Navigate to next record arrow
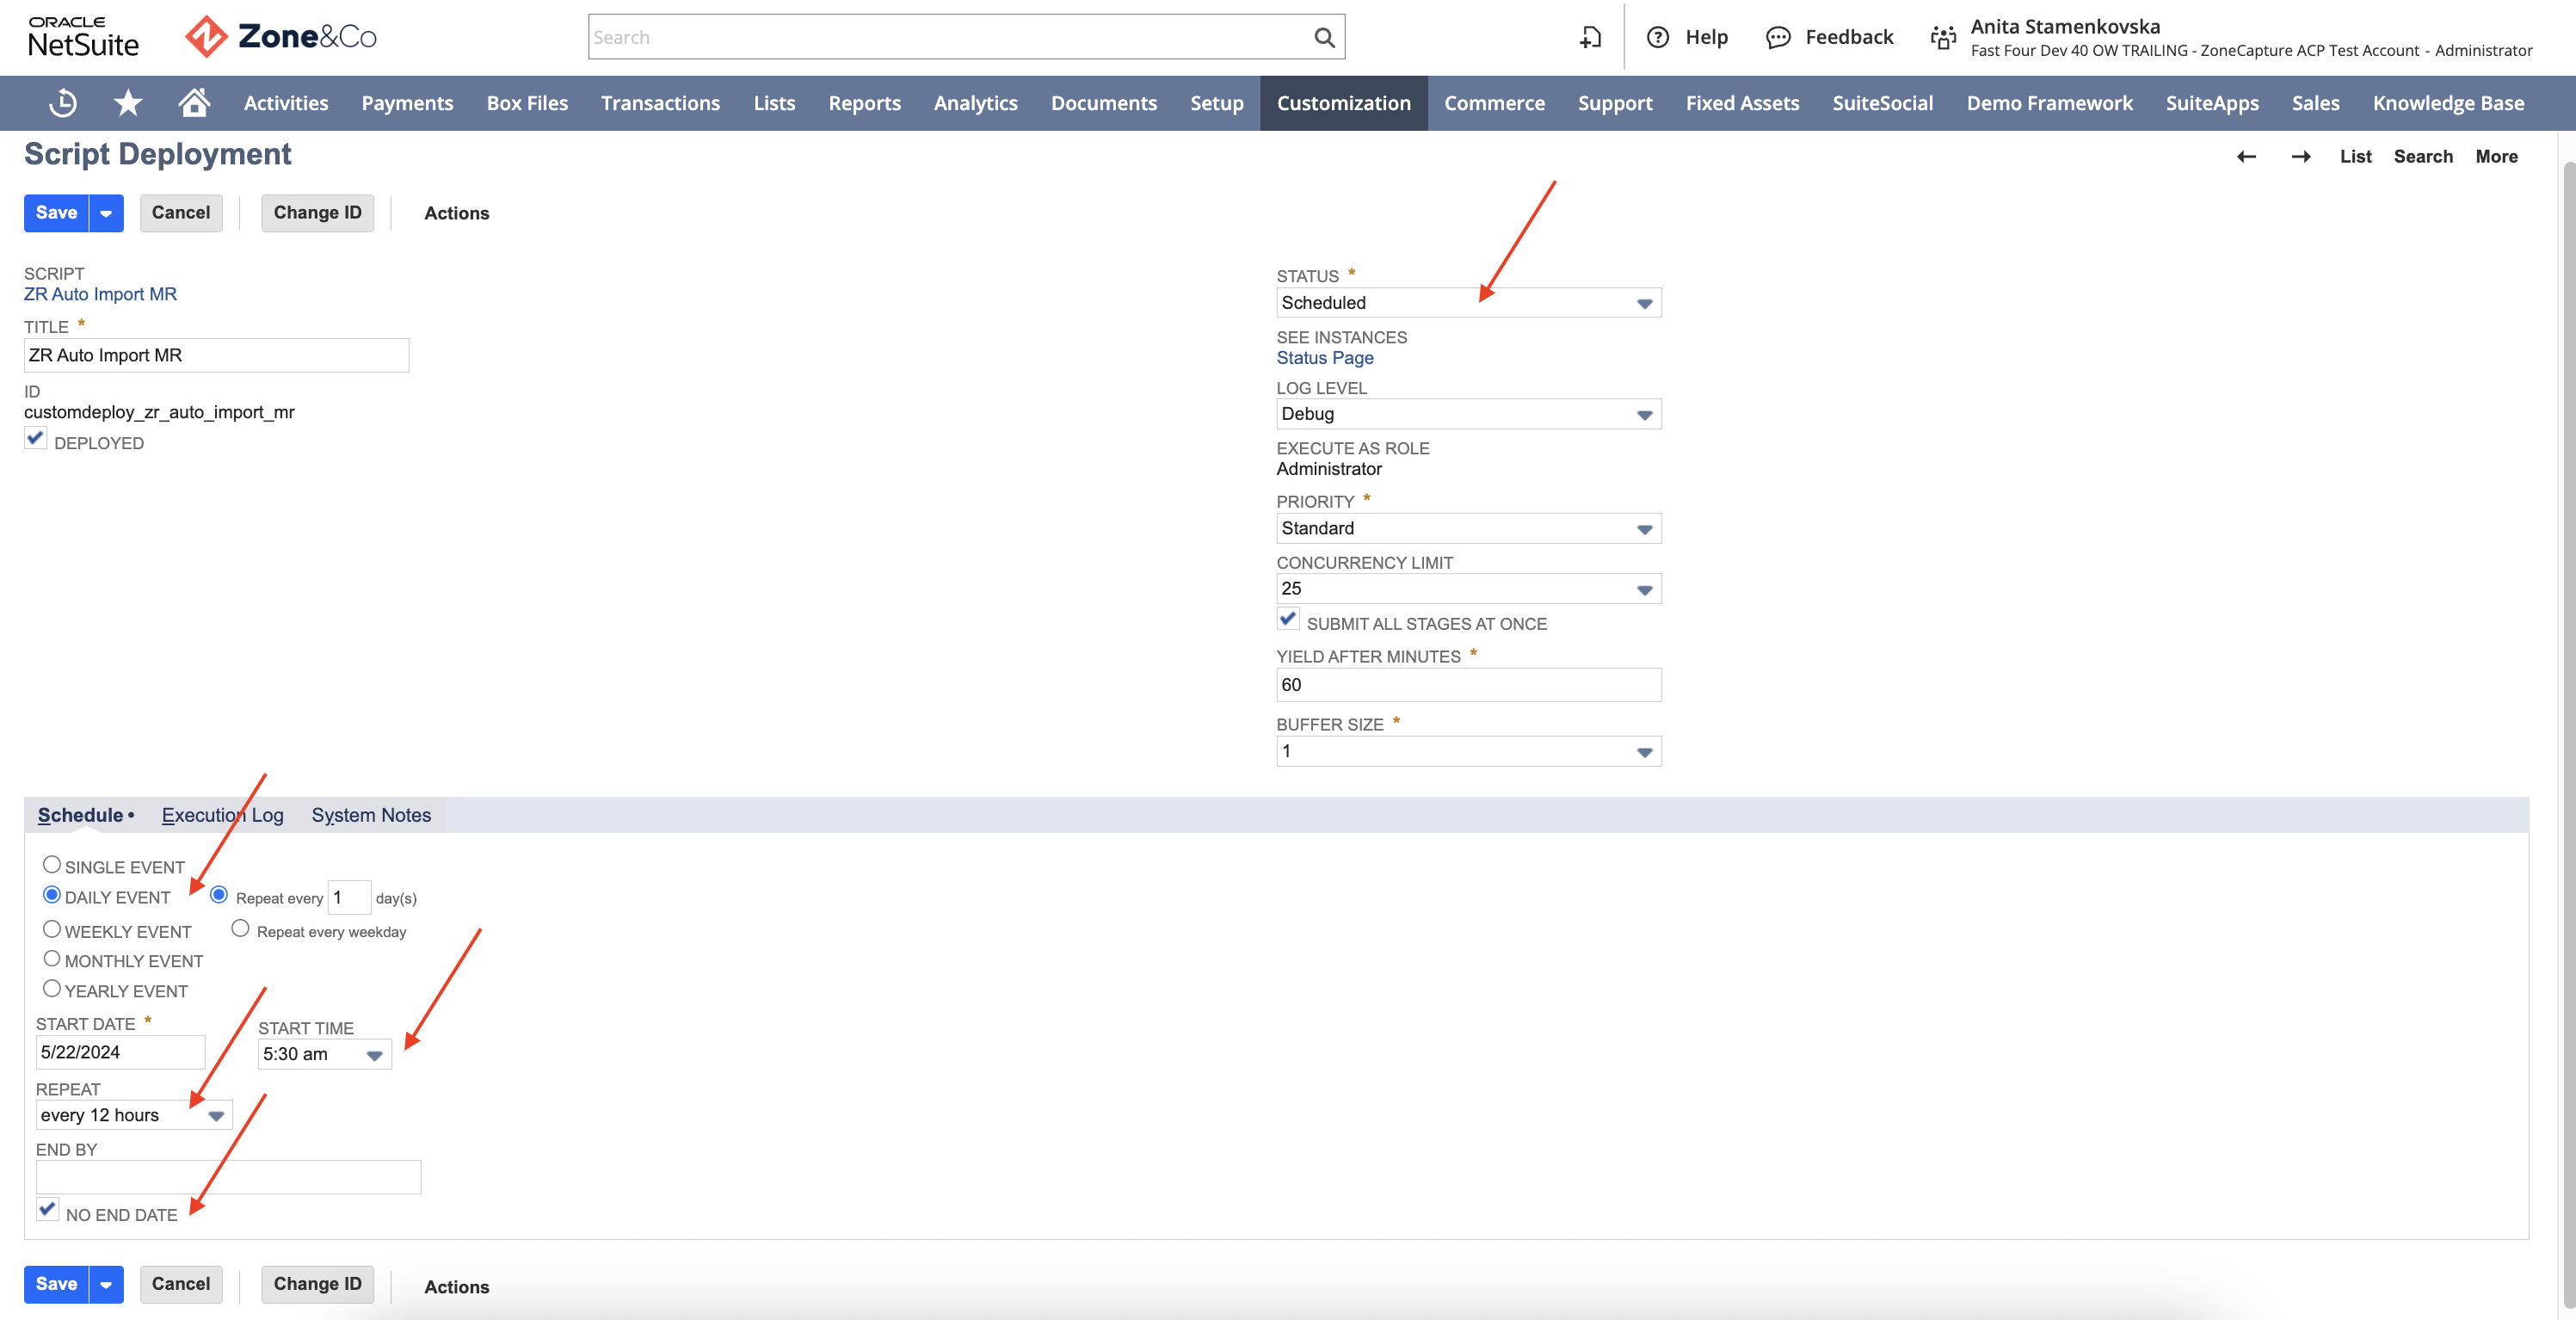This screenshot has width=2576, height=1320. click(x=2300, y=156)
